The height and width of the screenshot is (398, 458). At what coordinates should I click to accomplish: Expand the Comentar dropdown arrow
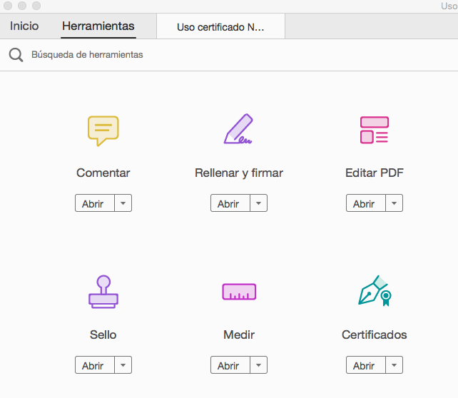(x=123, y=203)
